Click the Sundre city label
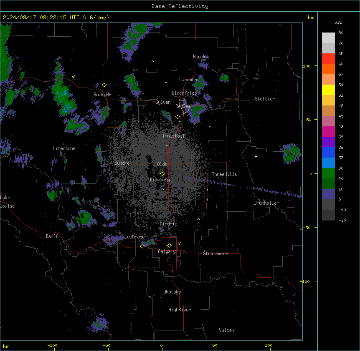 click(x=122, y=163)
